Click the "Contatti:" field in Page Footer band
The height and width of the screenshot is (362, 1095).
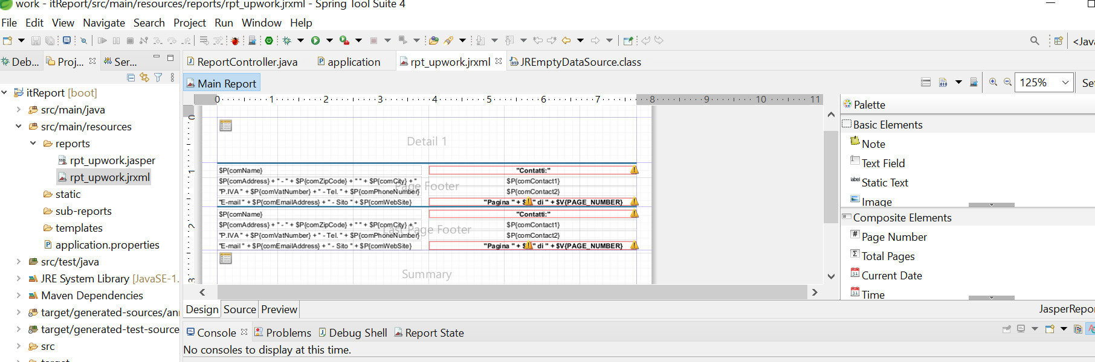(x=533, y=170)
